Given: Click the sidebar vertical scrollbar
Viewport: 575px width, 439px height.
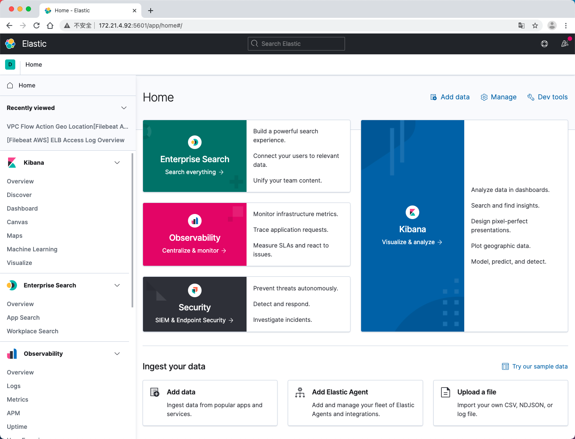Looking at the screenshot, I should (x=132, y=230).
